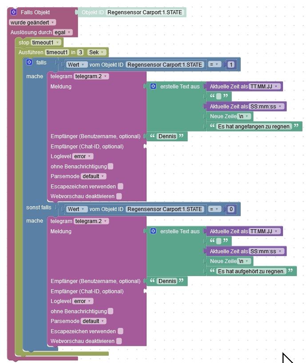This screenshot has height=363, width=306.
Task: Select Objekt ID field of Falls Objekt trigger
Action: (145, 12)
